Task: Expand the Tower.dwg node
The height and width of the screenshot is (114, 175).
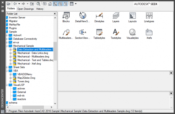Action: point(11,81)
